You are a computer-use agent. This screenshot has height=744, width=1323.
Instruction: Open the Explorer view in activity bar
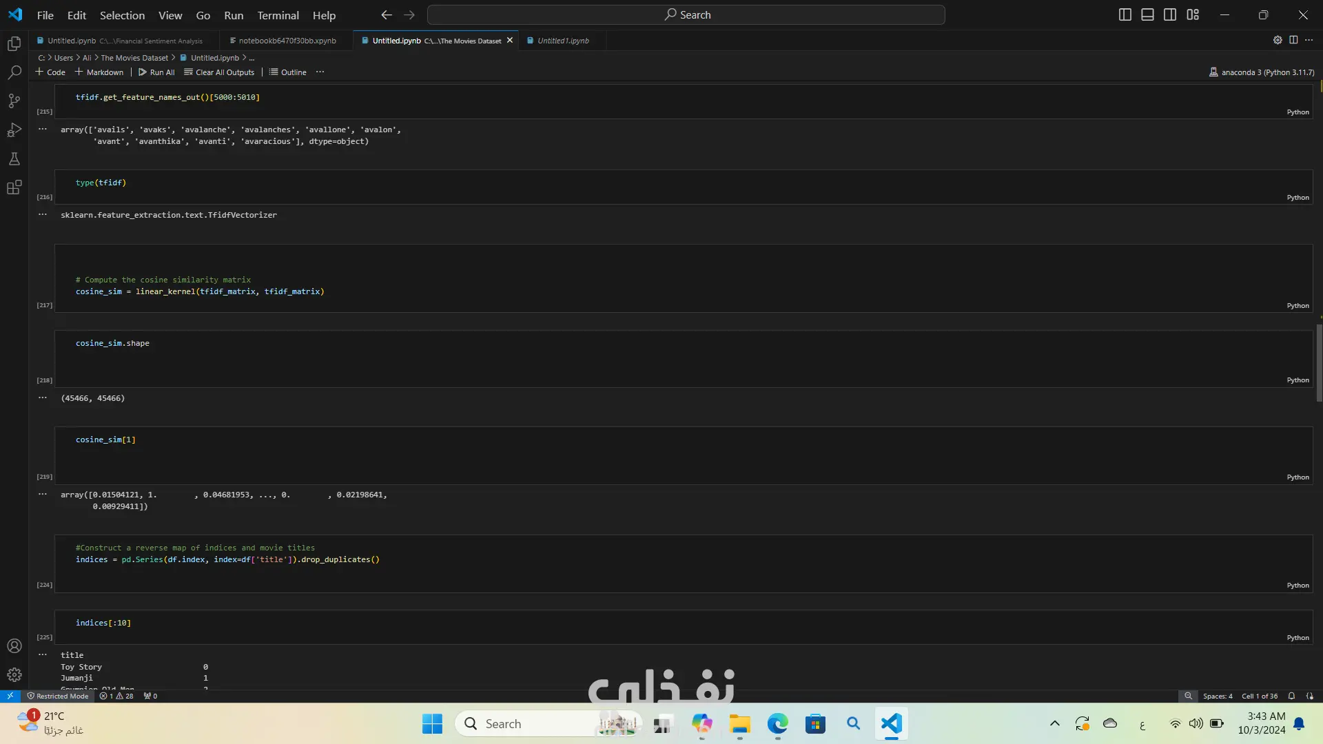click(x=14, y=44)
